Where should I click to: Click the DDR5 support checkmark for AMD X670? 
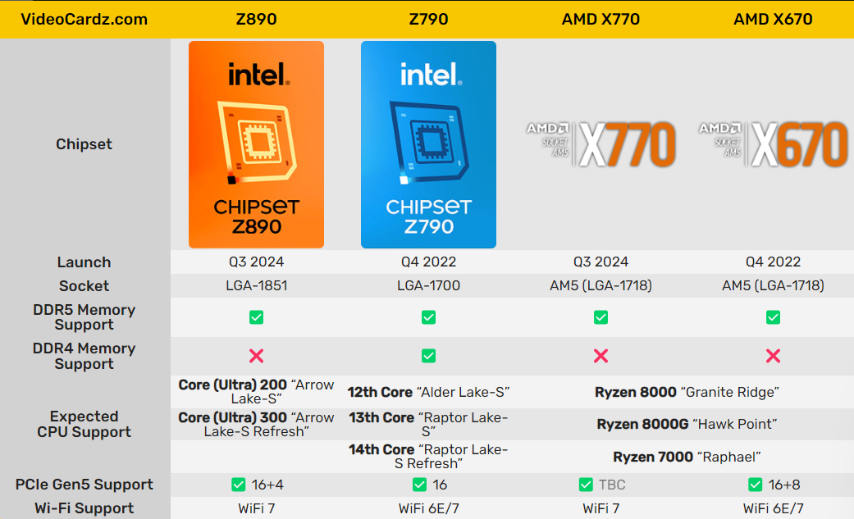(x=773, y=317)
